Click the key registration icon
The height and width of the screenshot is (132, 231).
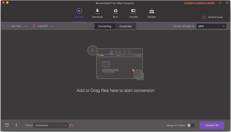pyautogui.click(x=220, y=3)
